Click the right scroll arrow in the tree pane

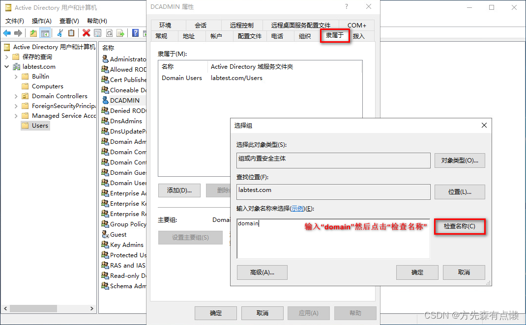pyautogui.click(x=92, y=308)
